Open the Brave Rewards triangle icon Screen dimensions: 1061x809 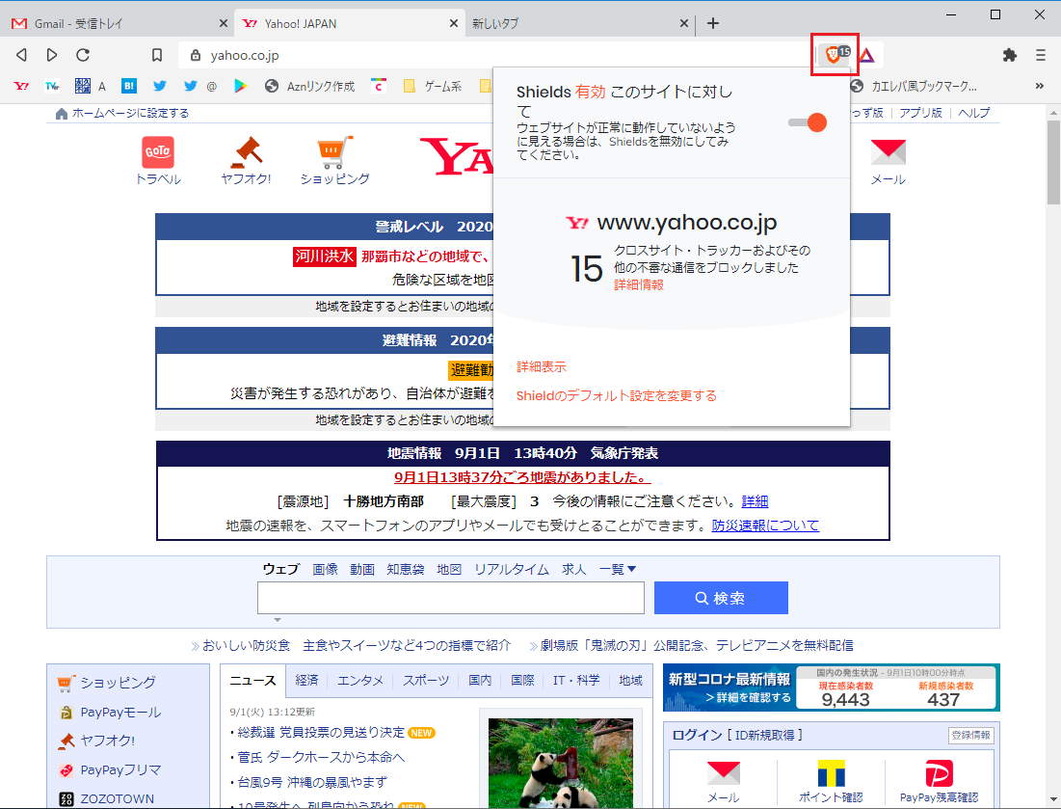coord(868,55)
